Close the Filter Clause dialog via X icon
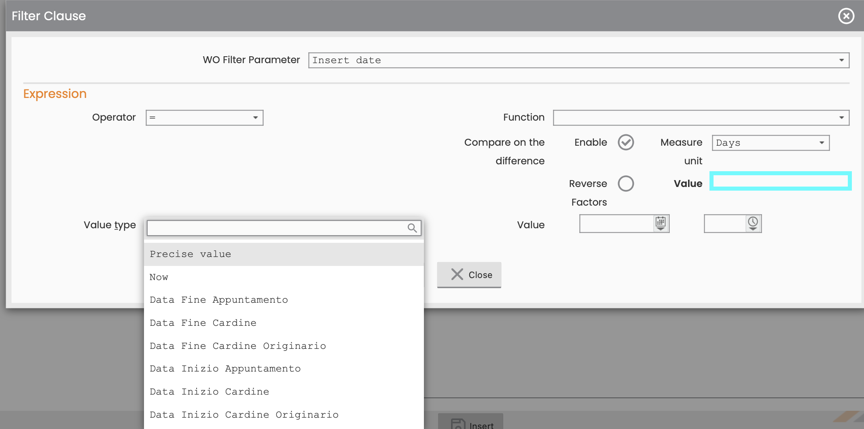Screen dimensions: 864x429 coord(846,16)
